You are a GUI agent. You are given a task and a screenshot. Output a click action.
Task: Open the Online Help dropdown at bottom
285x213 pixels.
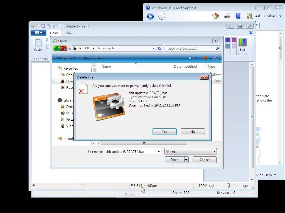click(266, 175)
